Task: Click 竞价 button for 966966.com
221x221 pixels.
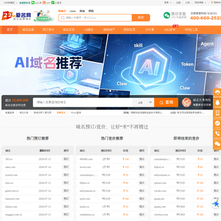Action: (x=142, y=159)
